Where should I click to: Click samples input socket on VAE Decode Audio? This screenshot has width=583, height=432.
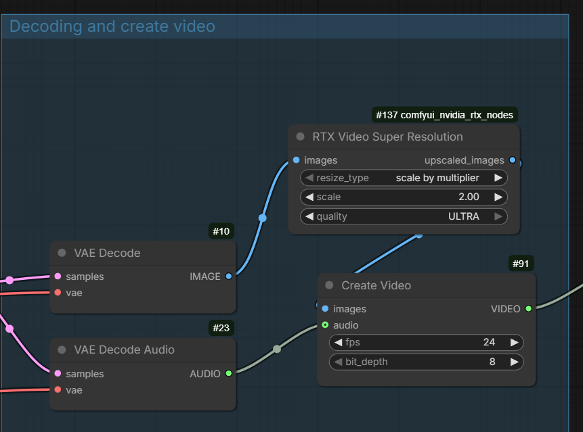pyautogui.click(x=58, y=373)
